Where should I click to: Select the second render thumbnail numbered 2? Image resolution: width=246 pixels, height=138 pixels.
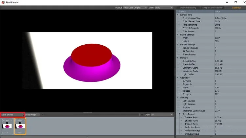20,126
